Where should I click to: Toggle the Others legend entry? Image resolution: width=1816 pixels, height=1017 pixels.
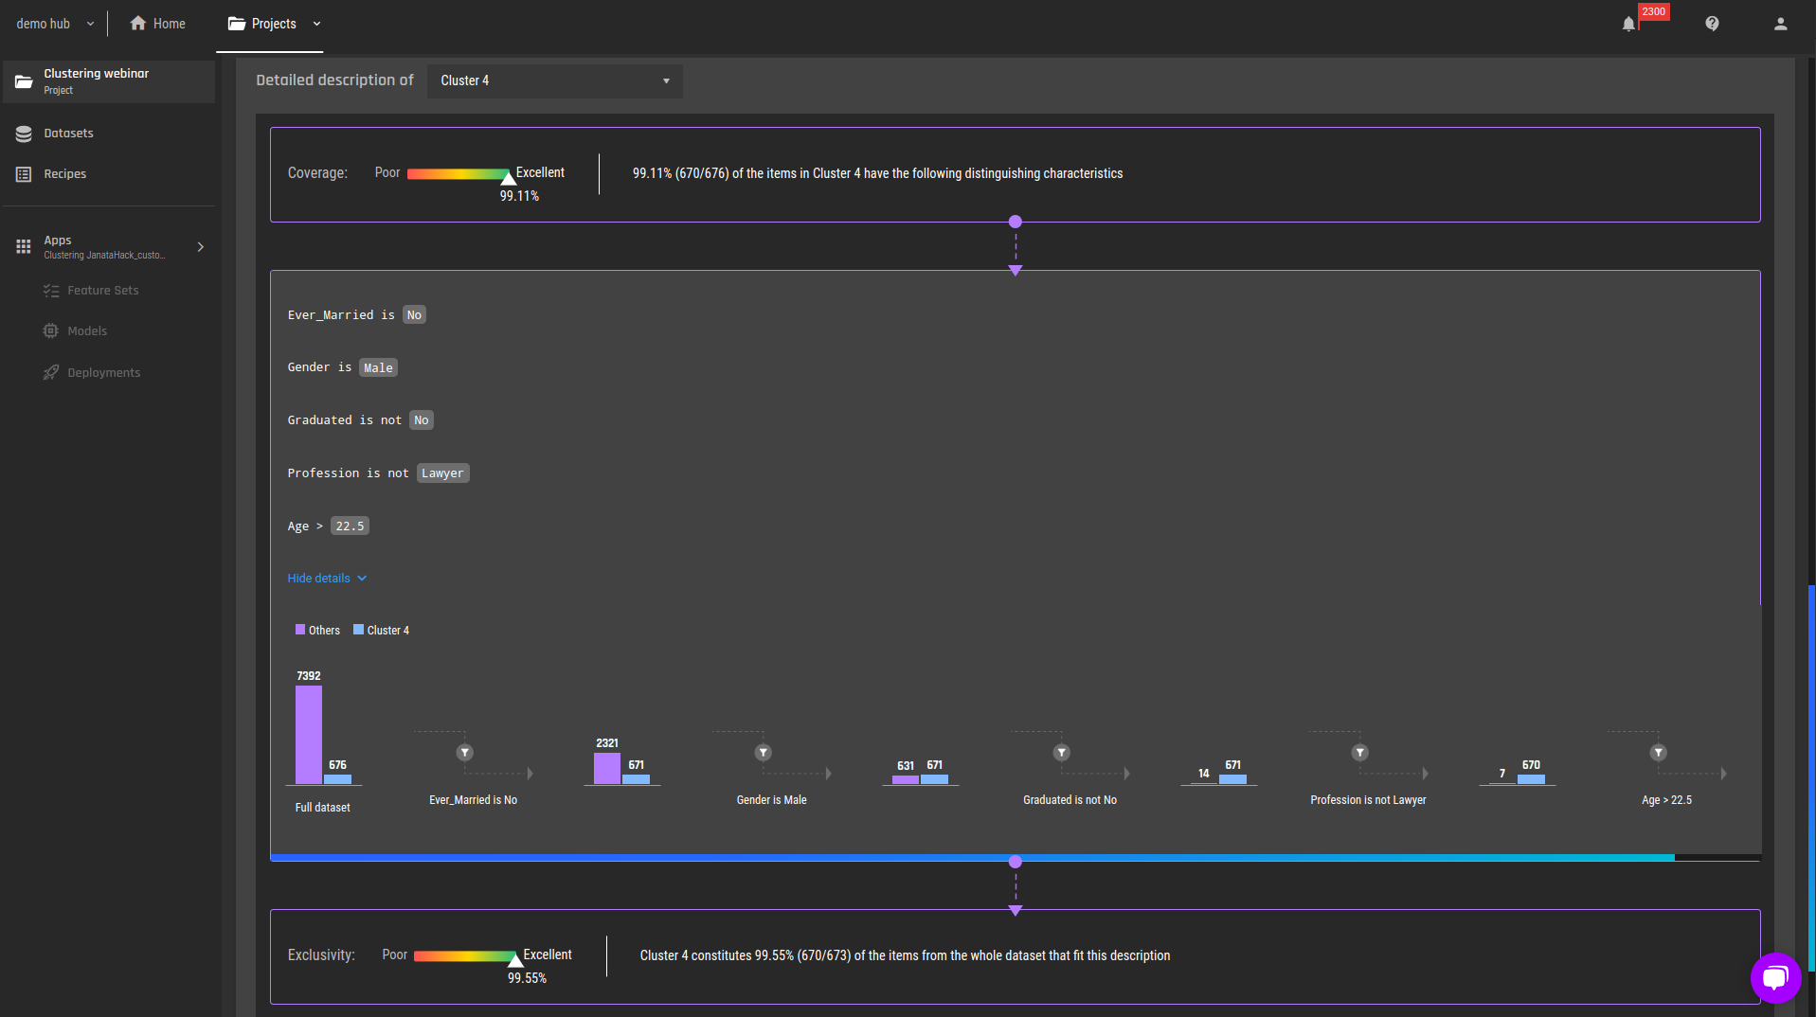point(317,630)
